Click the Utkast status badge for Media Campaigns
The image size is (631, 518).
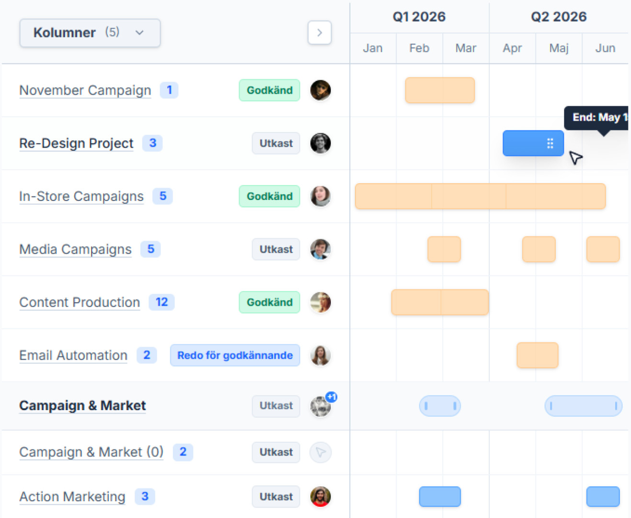(276, 249)
